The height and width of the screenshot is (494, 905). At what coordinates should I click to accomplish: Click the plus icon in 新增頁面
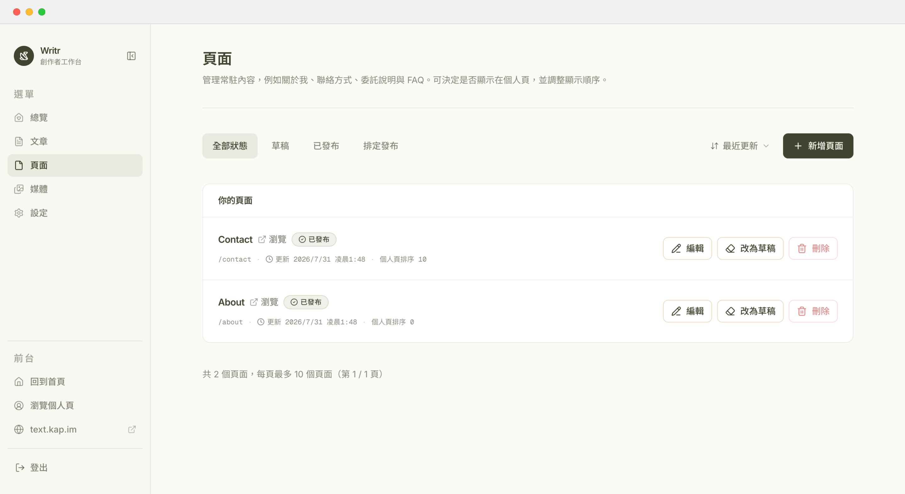click(x=798, y=146)
